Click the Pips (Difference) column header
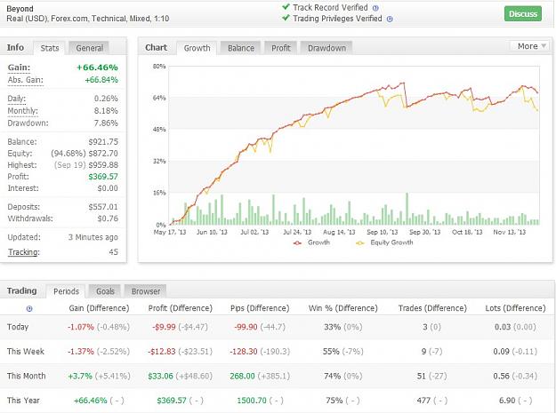The height and width of the screenshot is (413, 556). click(260, 308)
